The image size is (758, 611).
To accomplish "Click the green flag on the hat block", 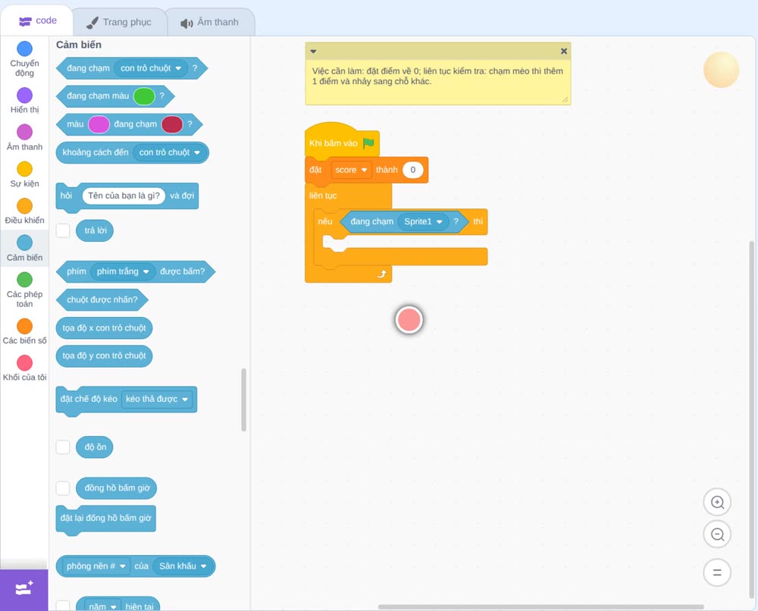I will 369,143.
